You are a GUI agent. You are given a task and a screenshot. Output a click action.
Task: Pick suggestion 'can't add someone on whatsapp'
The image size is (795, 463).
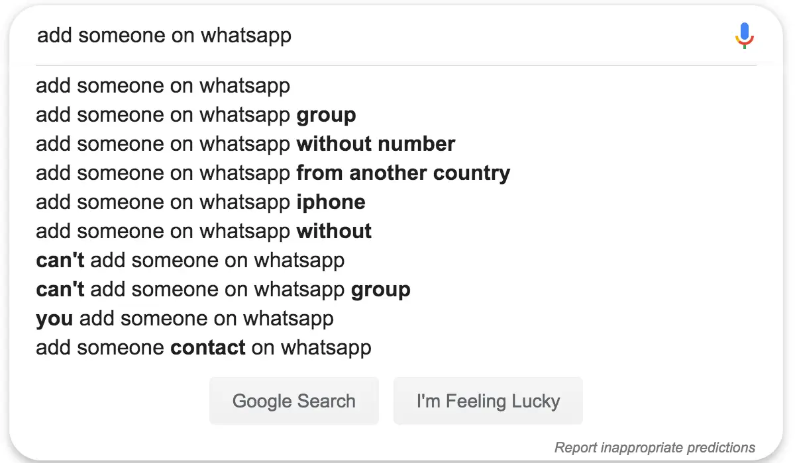(x=190, y=261)
